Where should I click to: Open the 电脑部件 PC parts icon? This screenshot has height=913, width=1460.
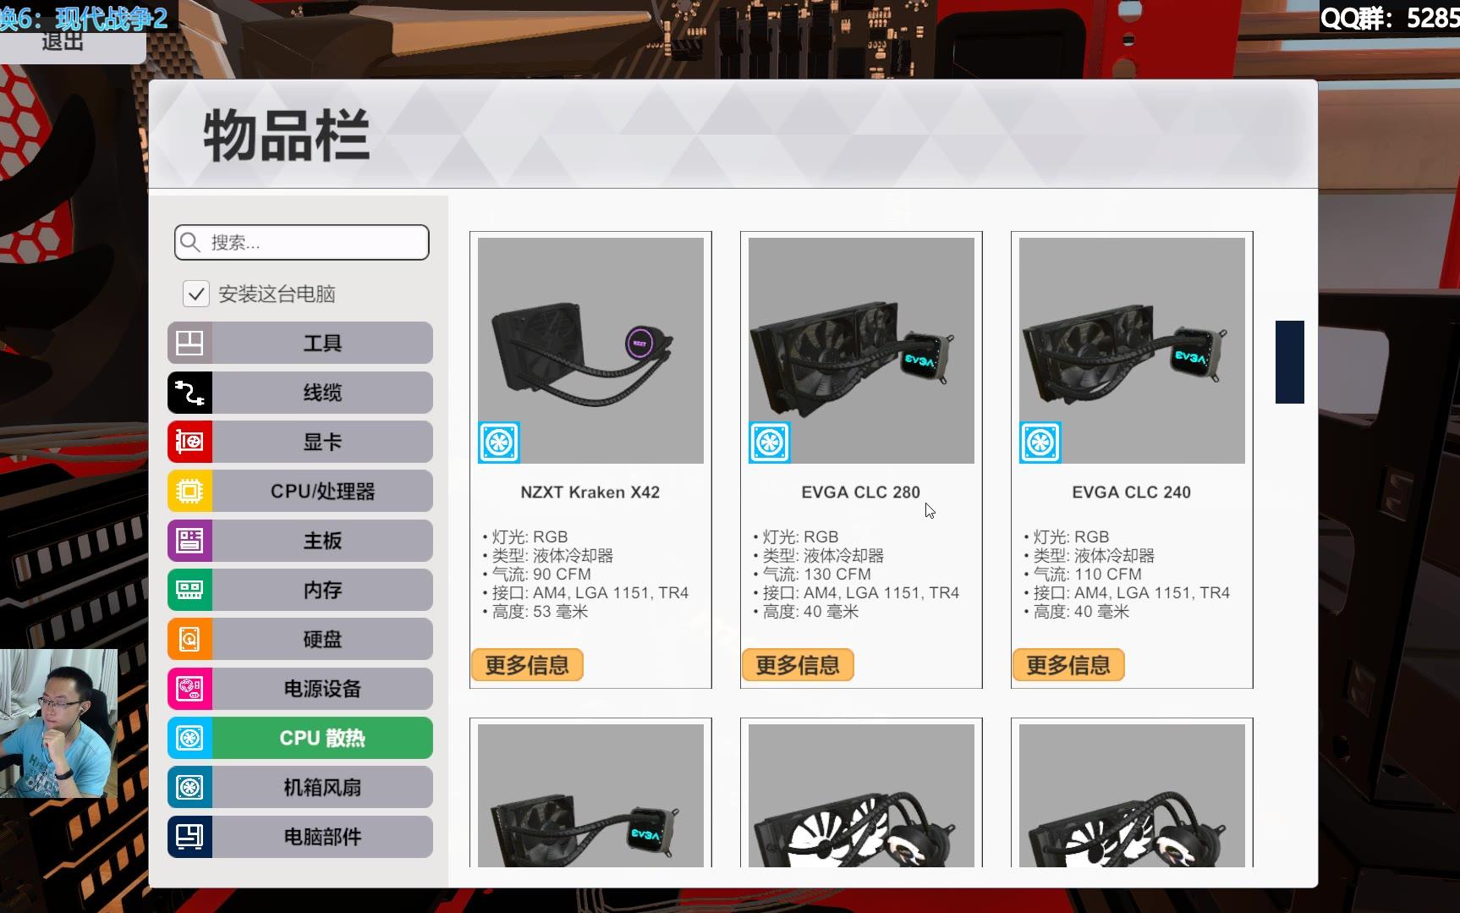point(189,837)
